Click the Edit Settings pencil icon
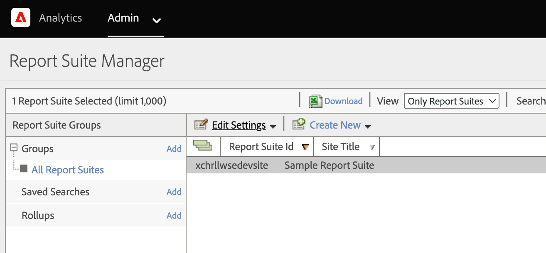This screenshot has height=253, width=546. 201,124
